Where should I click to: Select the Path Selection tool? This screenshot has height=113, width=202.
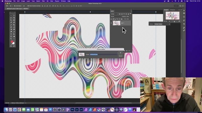14,34
